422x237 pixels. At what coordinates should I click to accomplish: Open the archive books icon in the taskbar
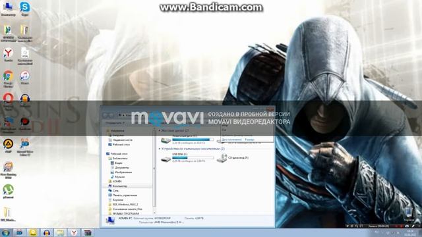pos(88,232)
